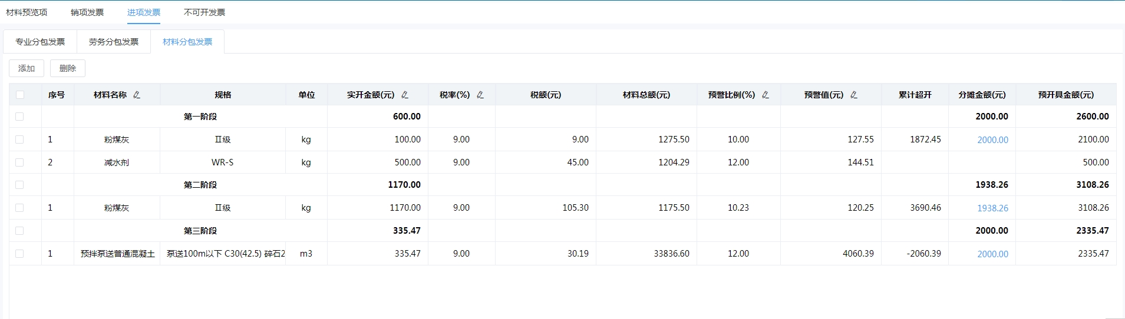Viewport: 1125px width, 319px height.
Task: Open the 不可开发票 tab
Action: tap(204, 12)
